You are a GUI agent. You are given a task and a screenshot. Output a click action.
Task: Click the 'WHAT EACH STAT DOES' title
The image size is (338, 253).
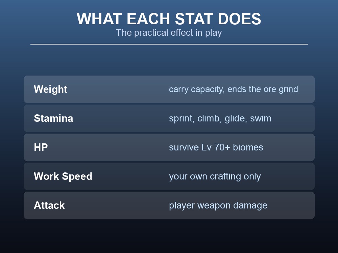pos(169,19)
